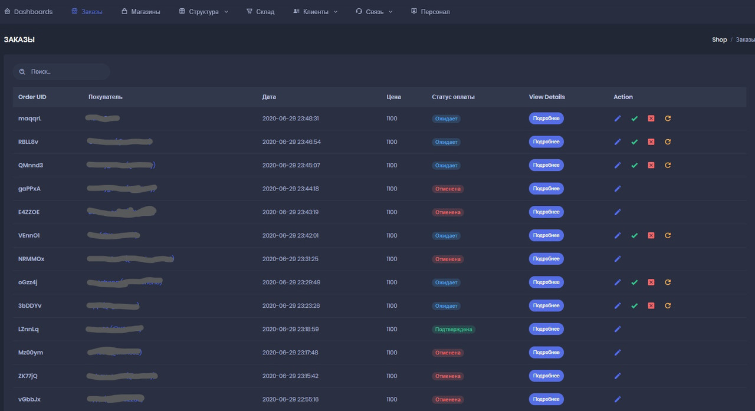The height and width of the screenshot is (411, 755).
Task: Click date 2020-06-29 23:31:25
Action: pos(290,259)
